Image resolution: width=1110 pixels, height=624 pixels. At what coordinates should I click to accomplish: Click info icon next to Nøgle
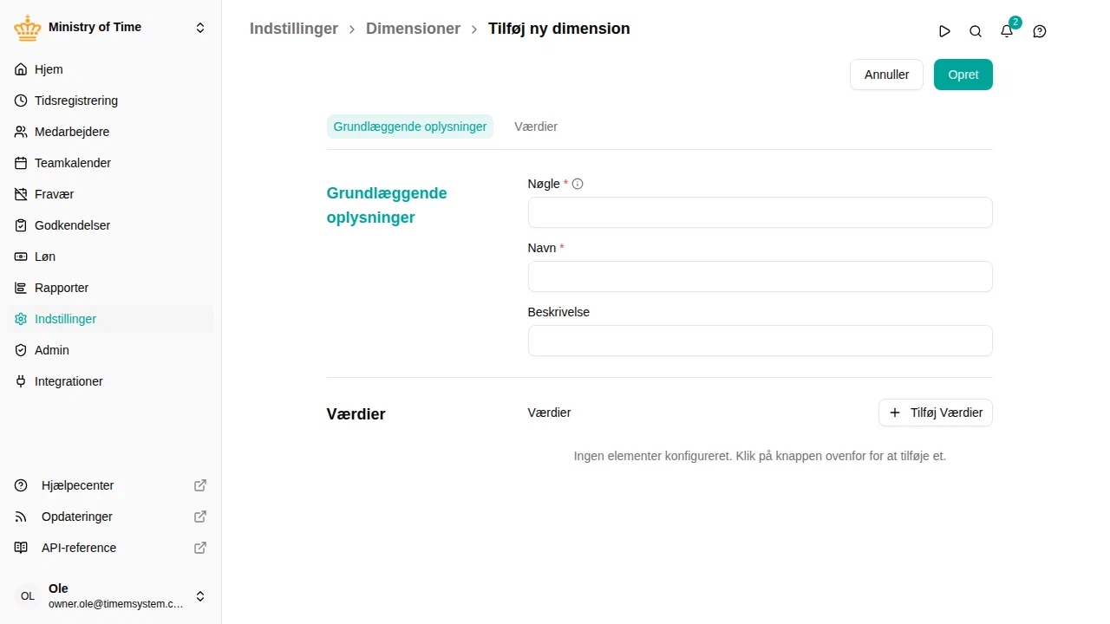pyautogui.click(x=578, y=184)
